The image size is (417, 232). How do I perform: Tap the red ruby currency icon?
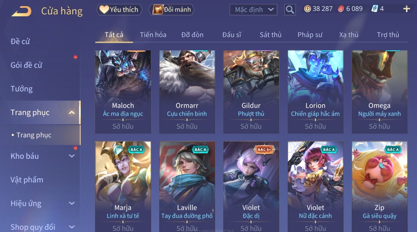341,9
